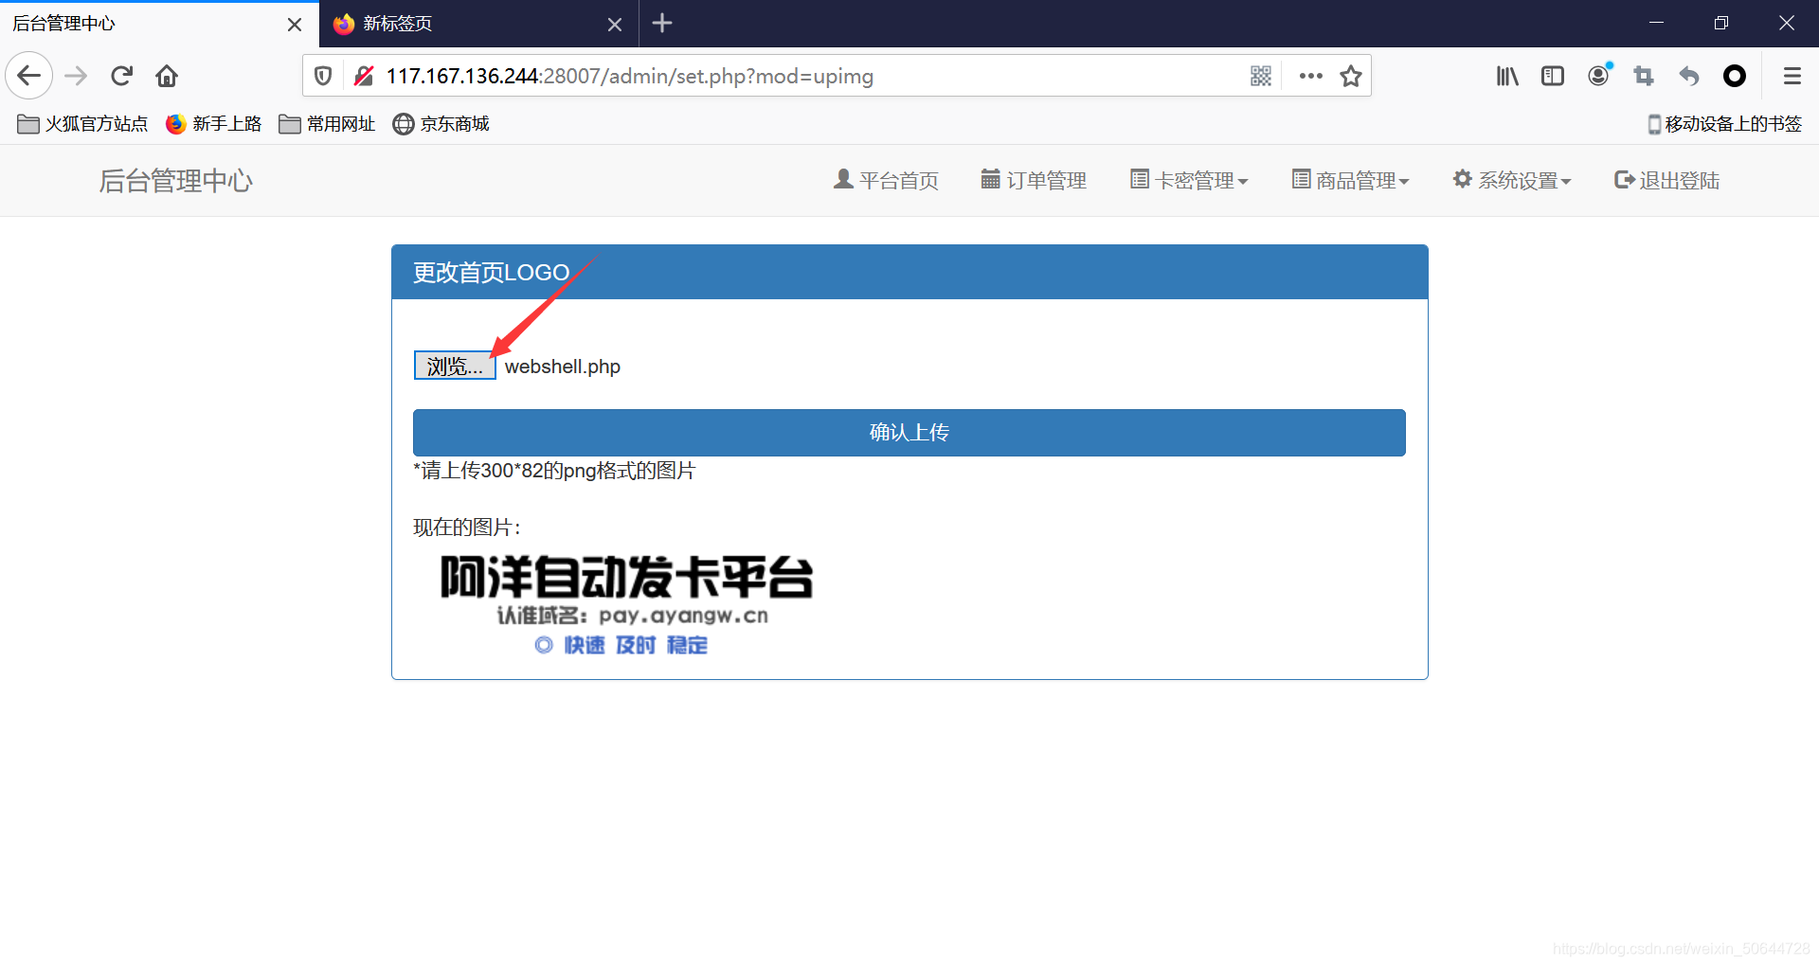The width and height of the screenshot is (1819, 966).
Task: Expand the 系统设置 dropdown menu
Action: [x=1512, y=180]
